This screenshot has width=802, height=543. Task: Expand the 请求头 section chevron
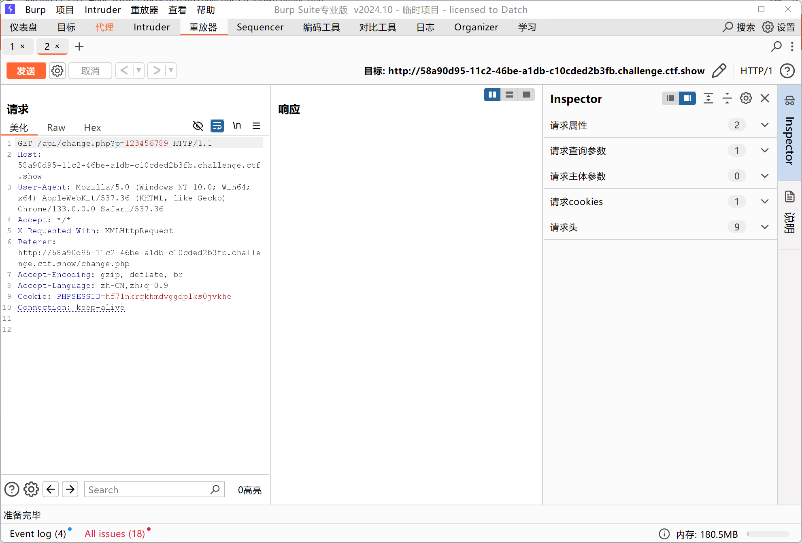[764, 227]
